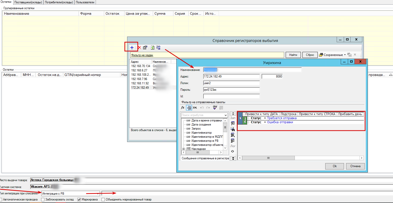Redo the filter change
This screenshot has height=203, width=393.
[208, 108]
